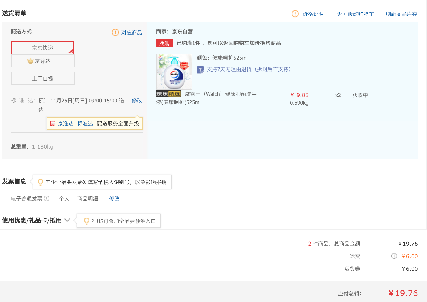Open the 京准达 link
427x302 pixels.
[x=66, y=124]
